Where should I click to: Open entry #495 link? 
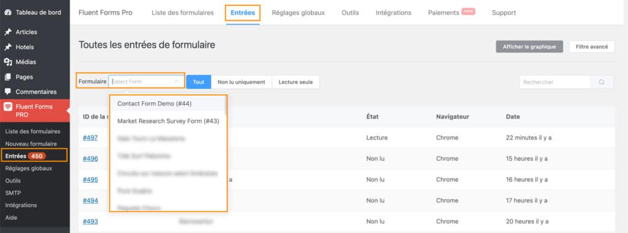pyautogui.click(x=91, y=180)
